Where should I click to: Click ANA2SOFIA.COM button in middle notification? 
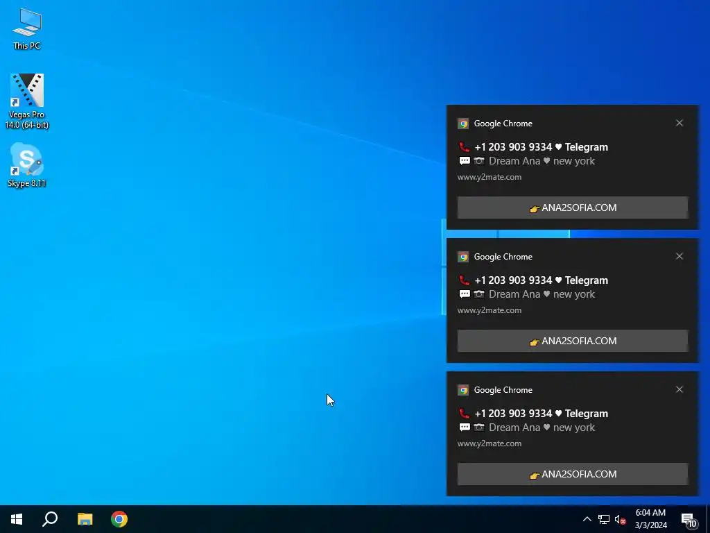[x=572, y=341]
